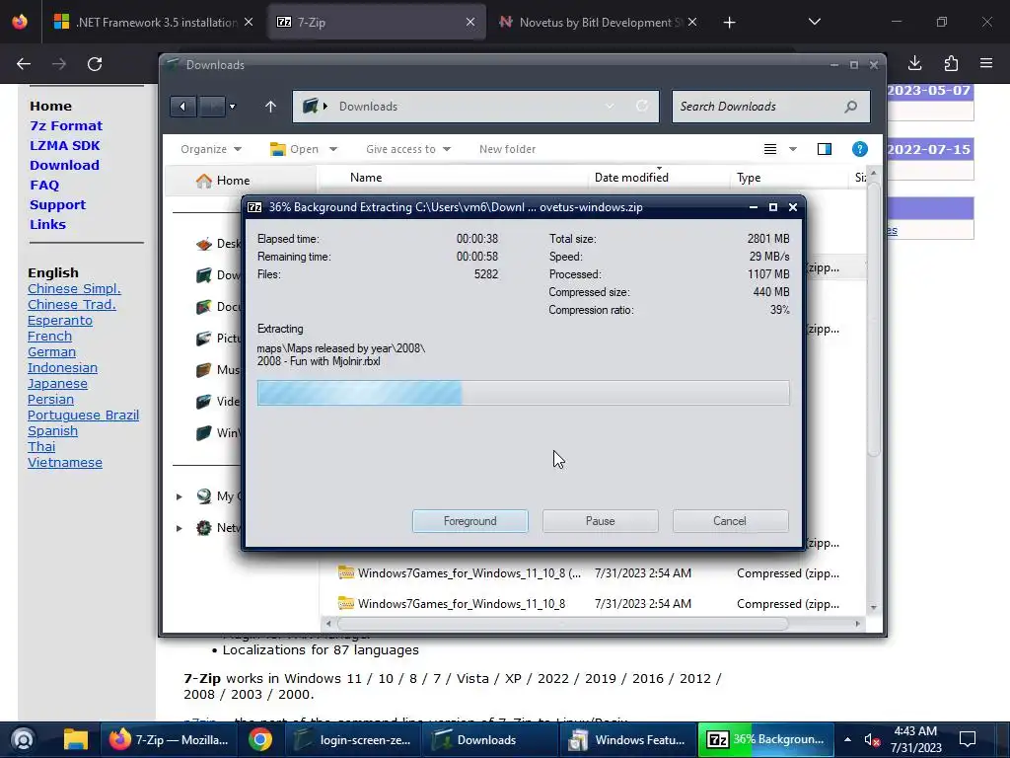Open the Organize menu
The width and height of the screenshot is (1010, 758).
(211, 149)
